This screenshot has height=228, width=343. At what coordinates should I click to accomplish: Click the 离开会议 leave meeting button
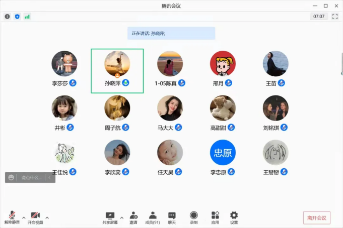tap(317, 218)
